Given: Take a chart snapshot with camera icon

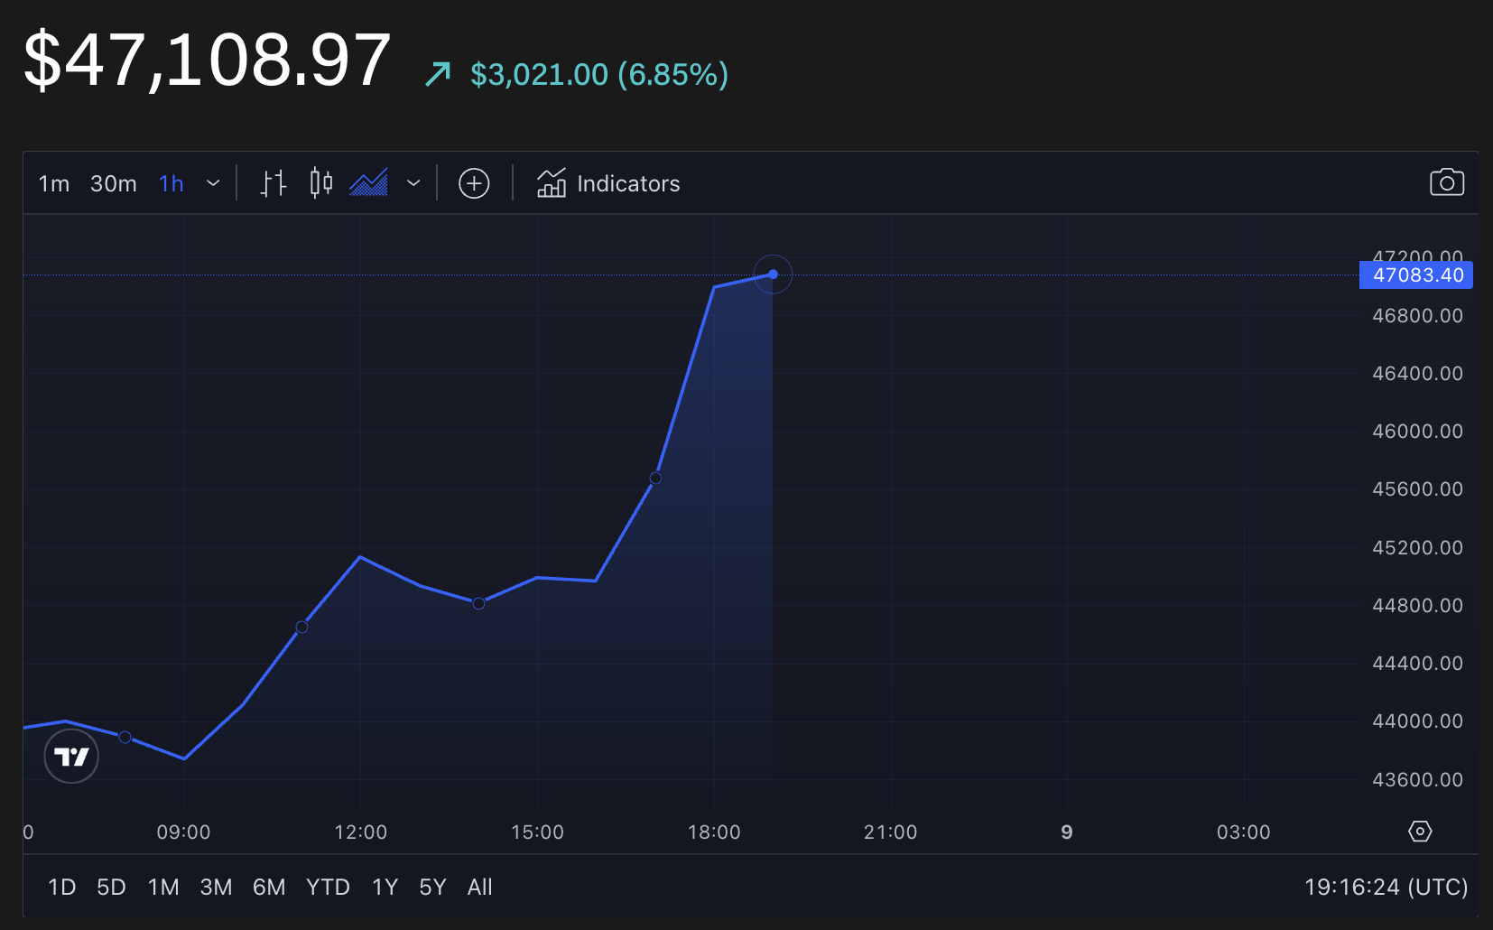Looking at the screenshot, I should point(1447,182).
